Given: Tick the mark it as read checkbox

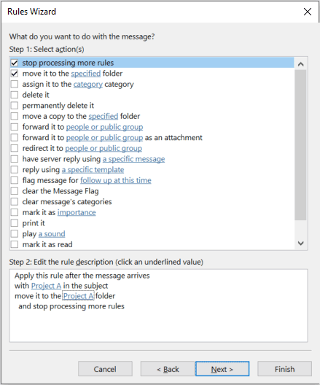Looking at the screenshot, I should (15, 244).
